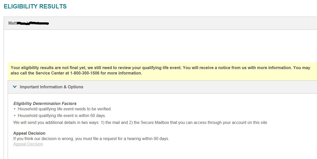Click the sentence about filing a hearing request
Image resolution: width=317 pixels, height=159 pixels.
coord(91,139)
